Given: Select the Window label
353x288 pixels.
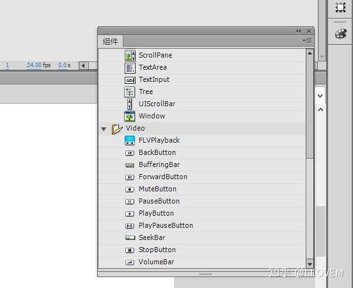Looking at the screenshot, I should point(152,116).
